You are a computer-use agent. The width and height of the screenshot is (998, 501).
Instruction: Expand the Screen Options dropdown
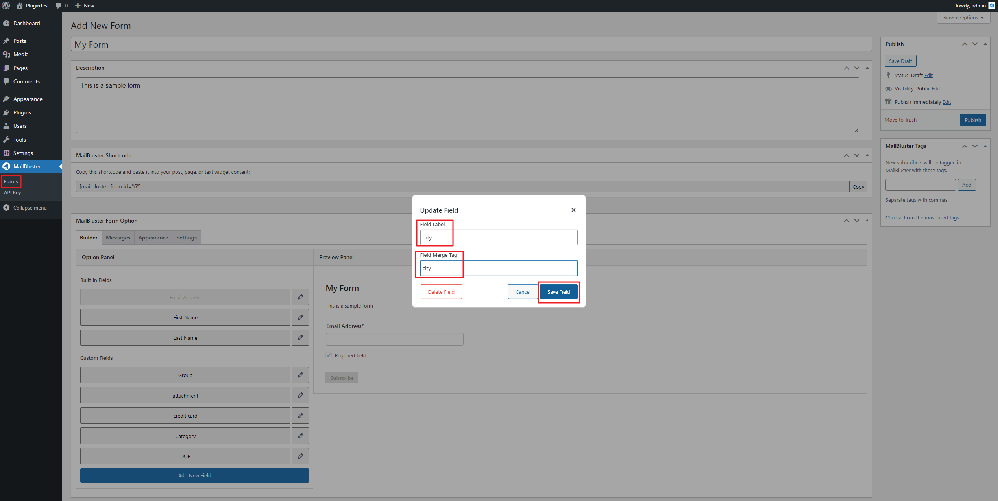963,18
